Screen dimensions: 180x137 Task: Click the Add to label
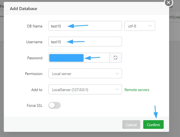point(37,90)
